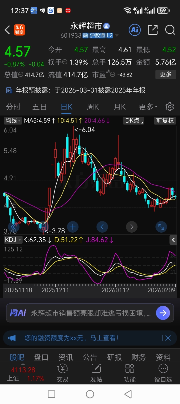Tap the 金额 5.76亿 value
Screen dimensions: 180x404
pos(165,62)
